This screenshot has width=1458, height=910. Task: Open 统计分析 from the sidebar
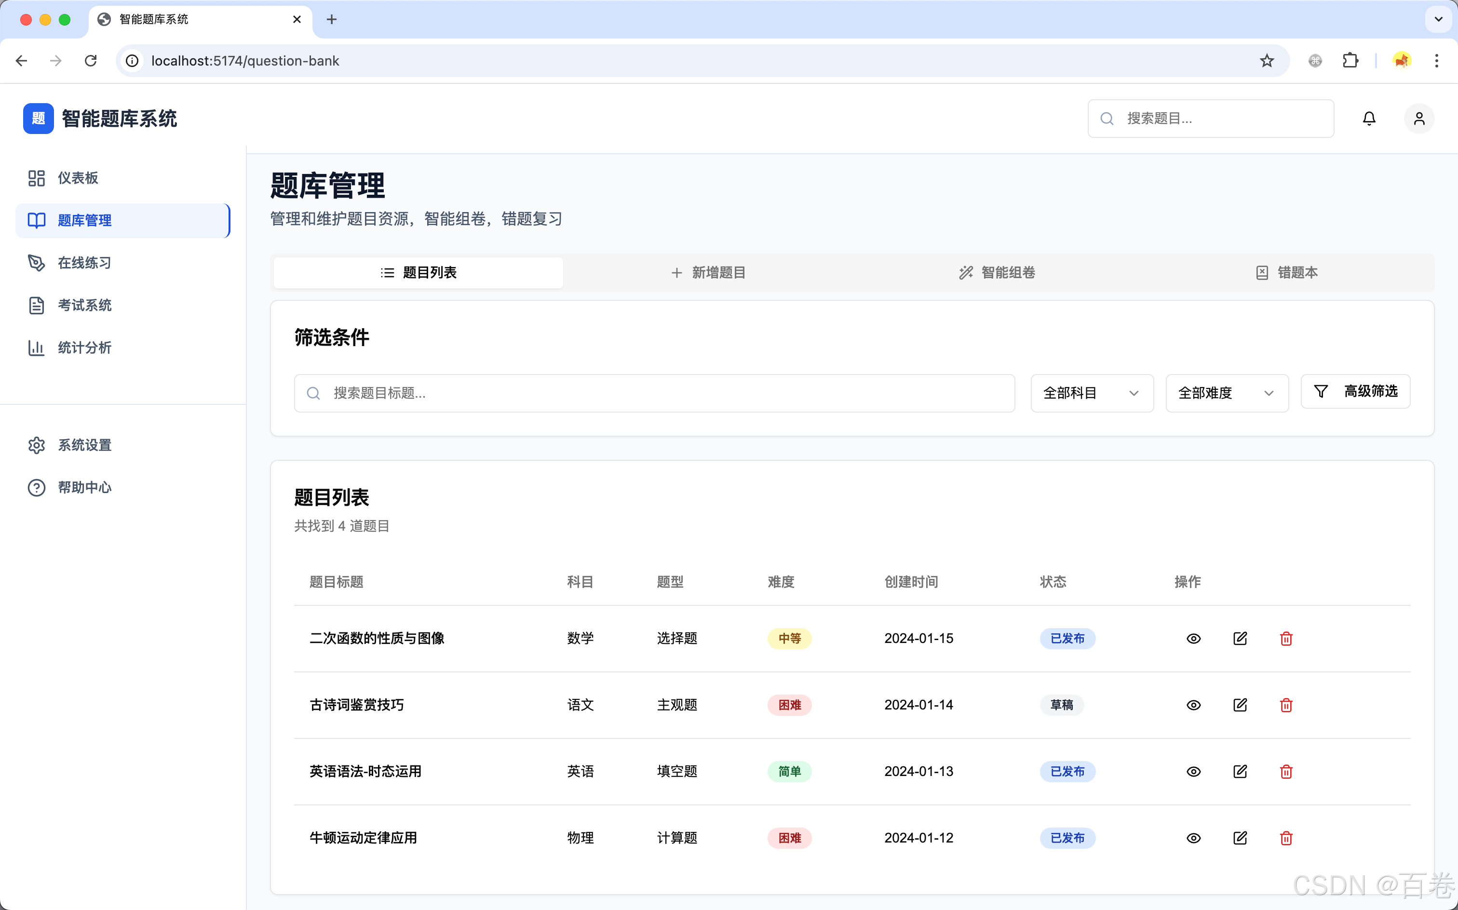coord(84,348)
